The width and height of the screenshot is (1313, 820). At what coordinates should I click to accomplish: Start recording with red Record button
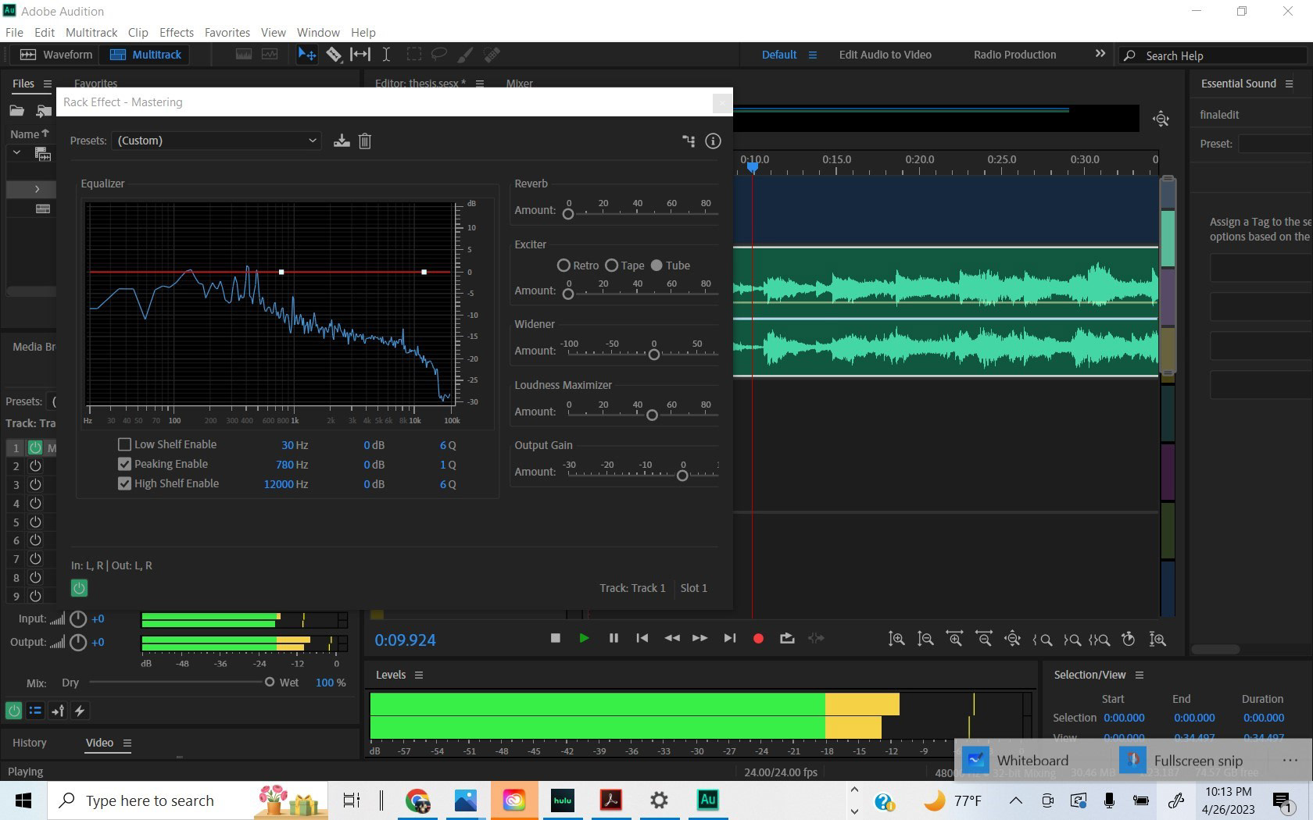757,638
